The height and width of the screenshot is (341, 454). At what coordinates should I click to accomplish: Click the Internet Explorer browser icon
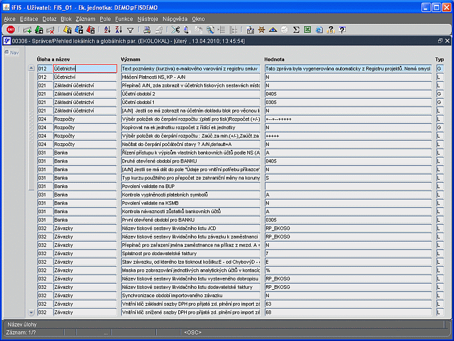click(319, 30)
